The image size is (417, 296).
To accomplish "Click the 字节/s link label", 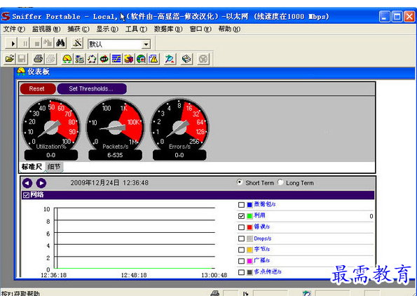I will [x=261, y=249].
